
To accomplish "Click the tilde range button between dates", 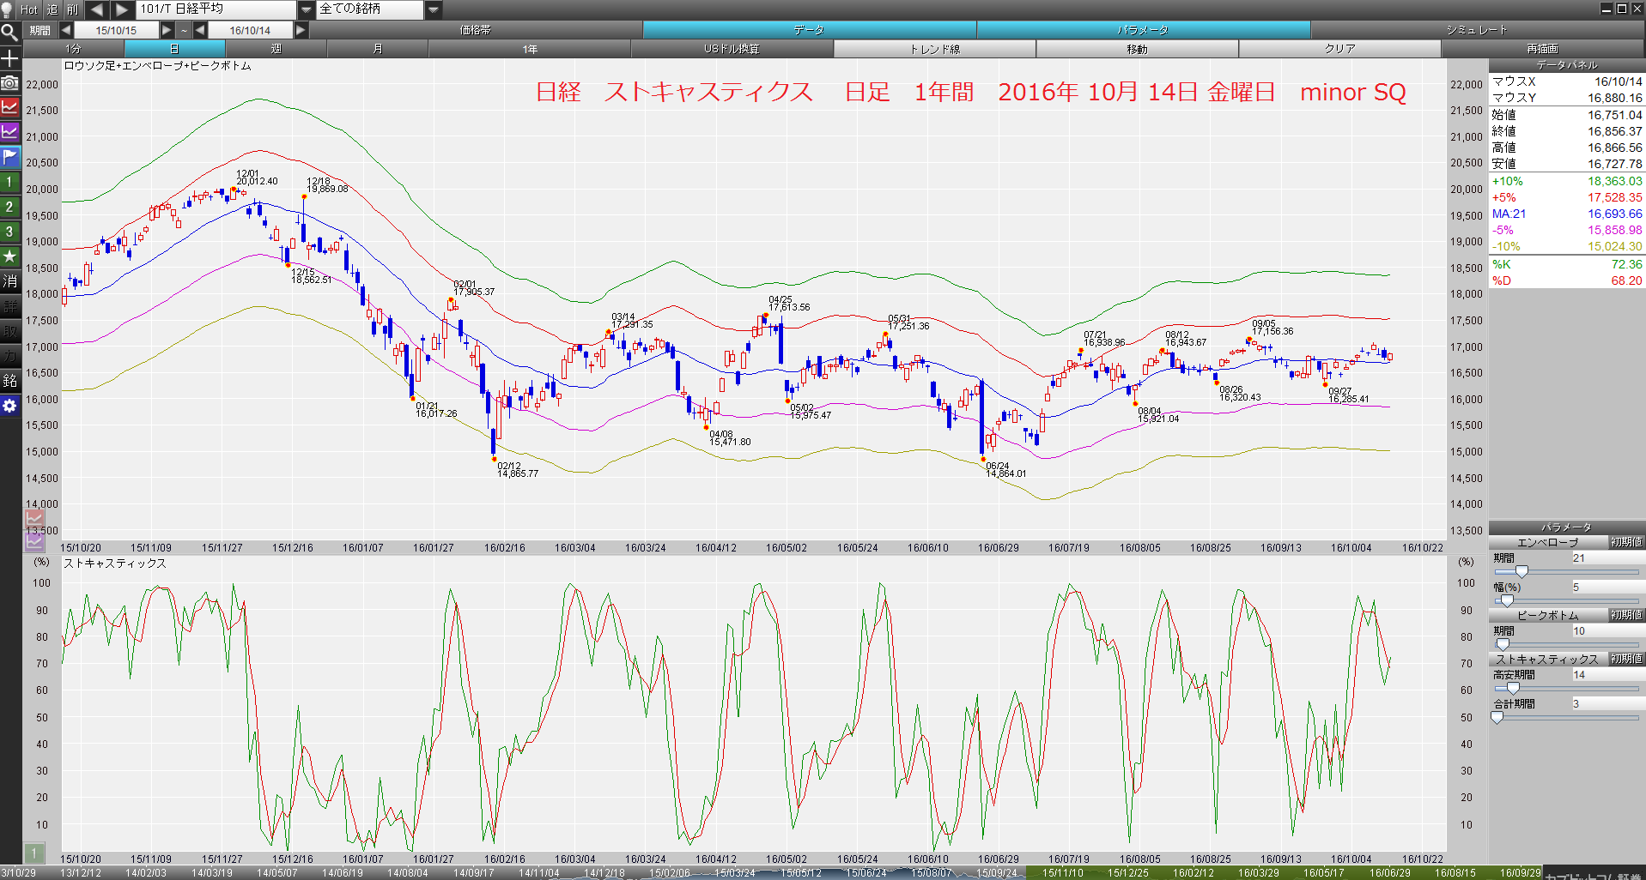I will (x=184, y=30).
